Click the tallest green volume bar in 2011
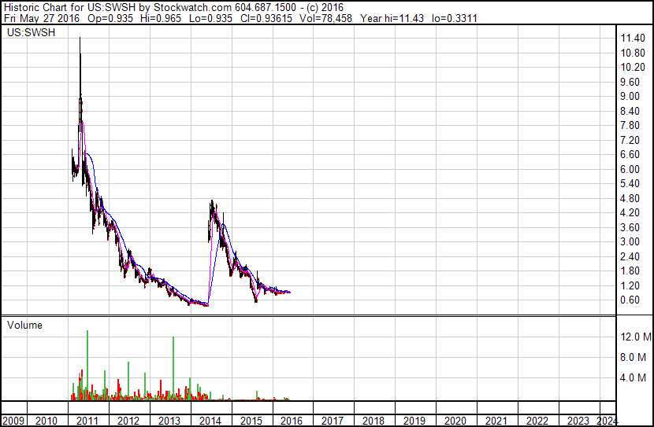The image size is (654, 427). [87, 365]
